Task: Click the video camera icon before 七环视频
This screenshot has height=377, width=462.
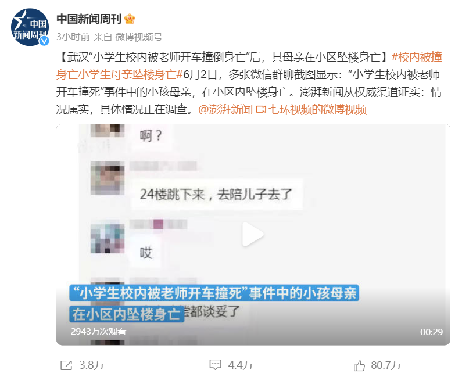Action: click(261, 110)
